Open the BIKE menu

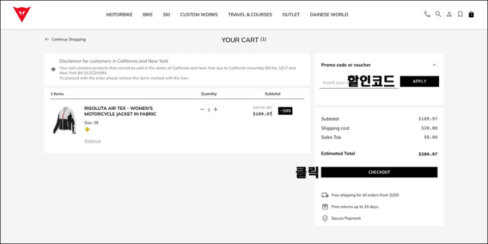coord(148,14)
